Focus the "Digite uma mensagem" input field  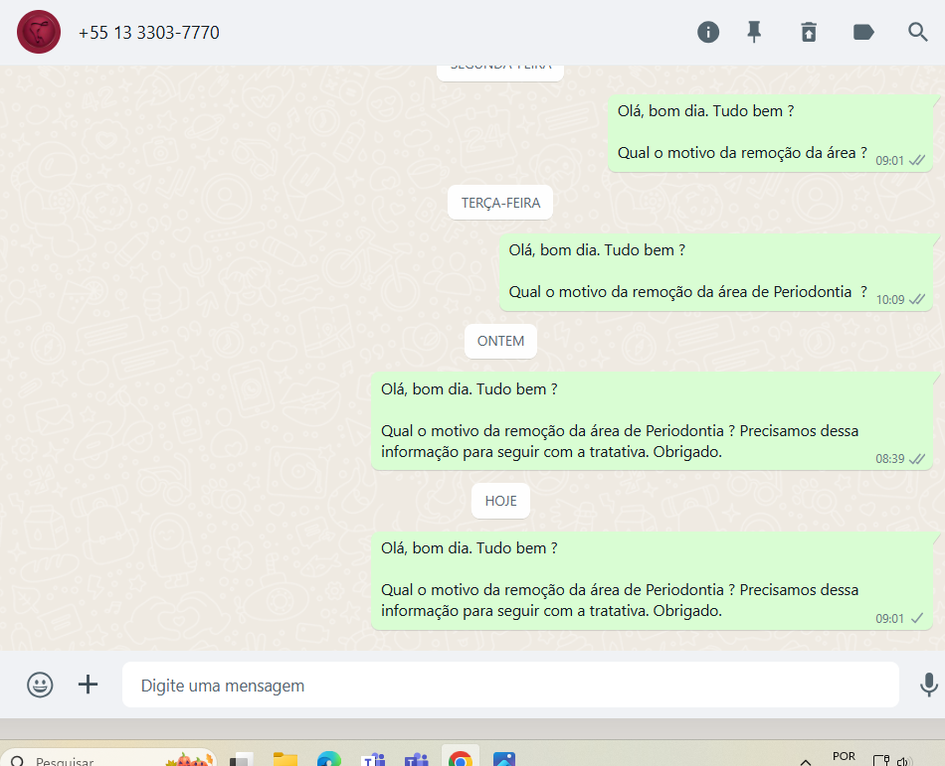(509, 686)
